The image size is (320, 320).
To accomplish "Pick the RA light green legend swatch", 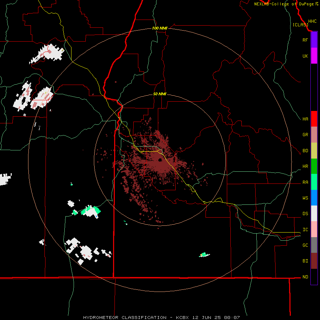I will point(314,182).
